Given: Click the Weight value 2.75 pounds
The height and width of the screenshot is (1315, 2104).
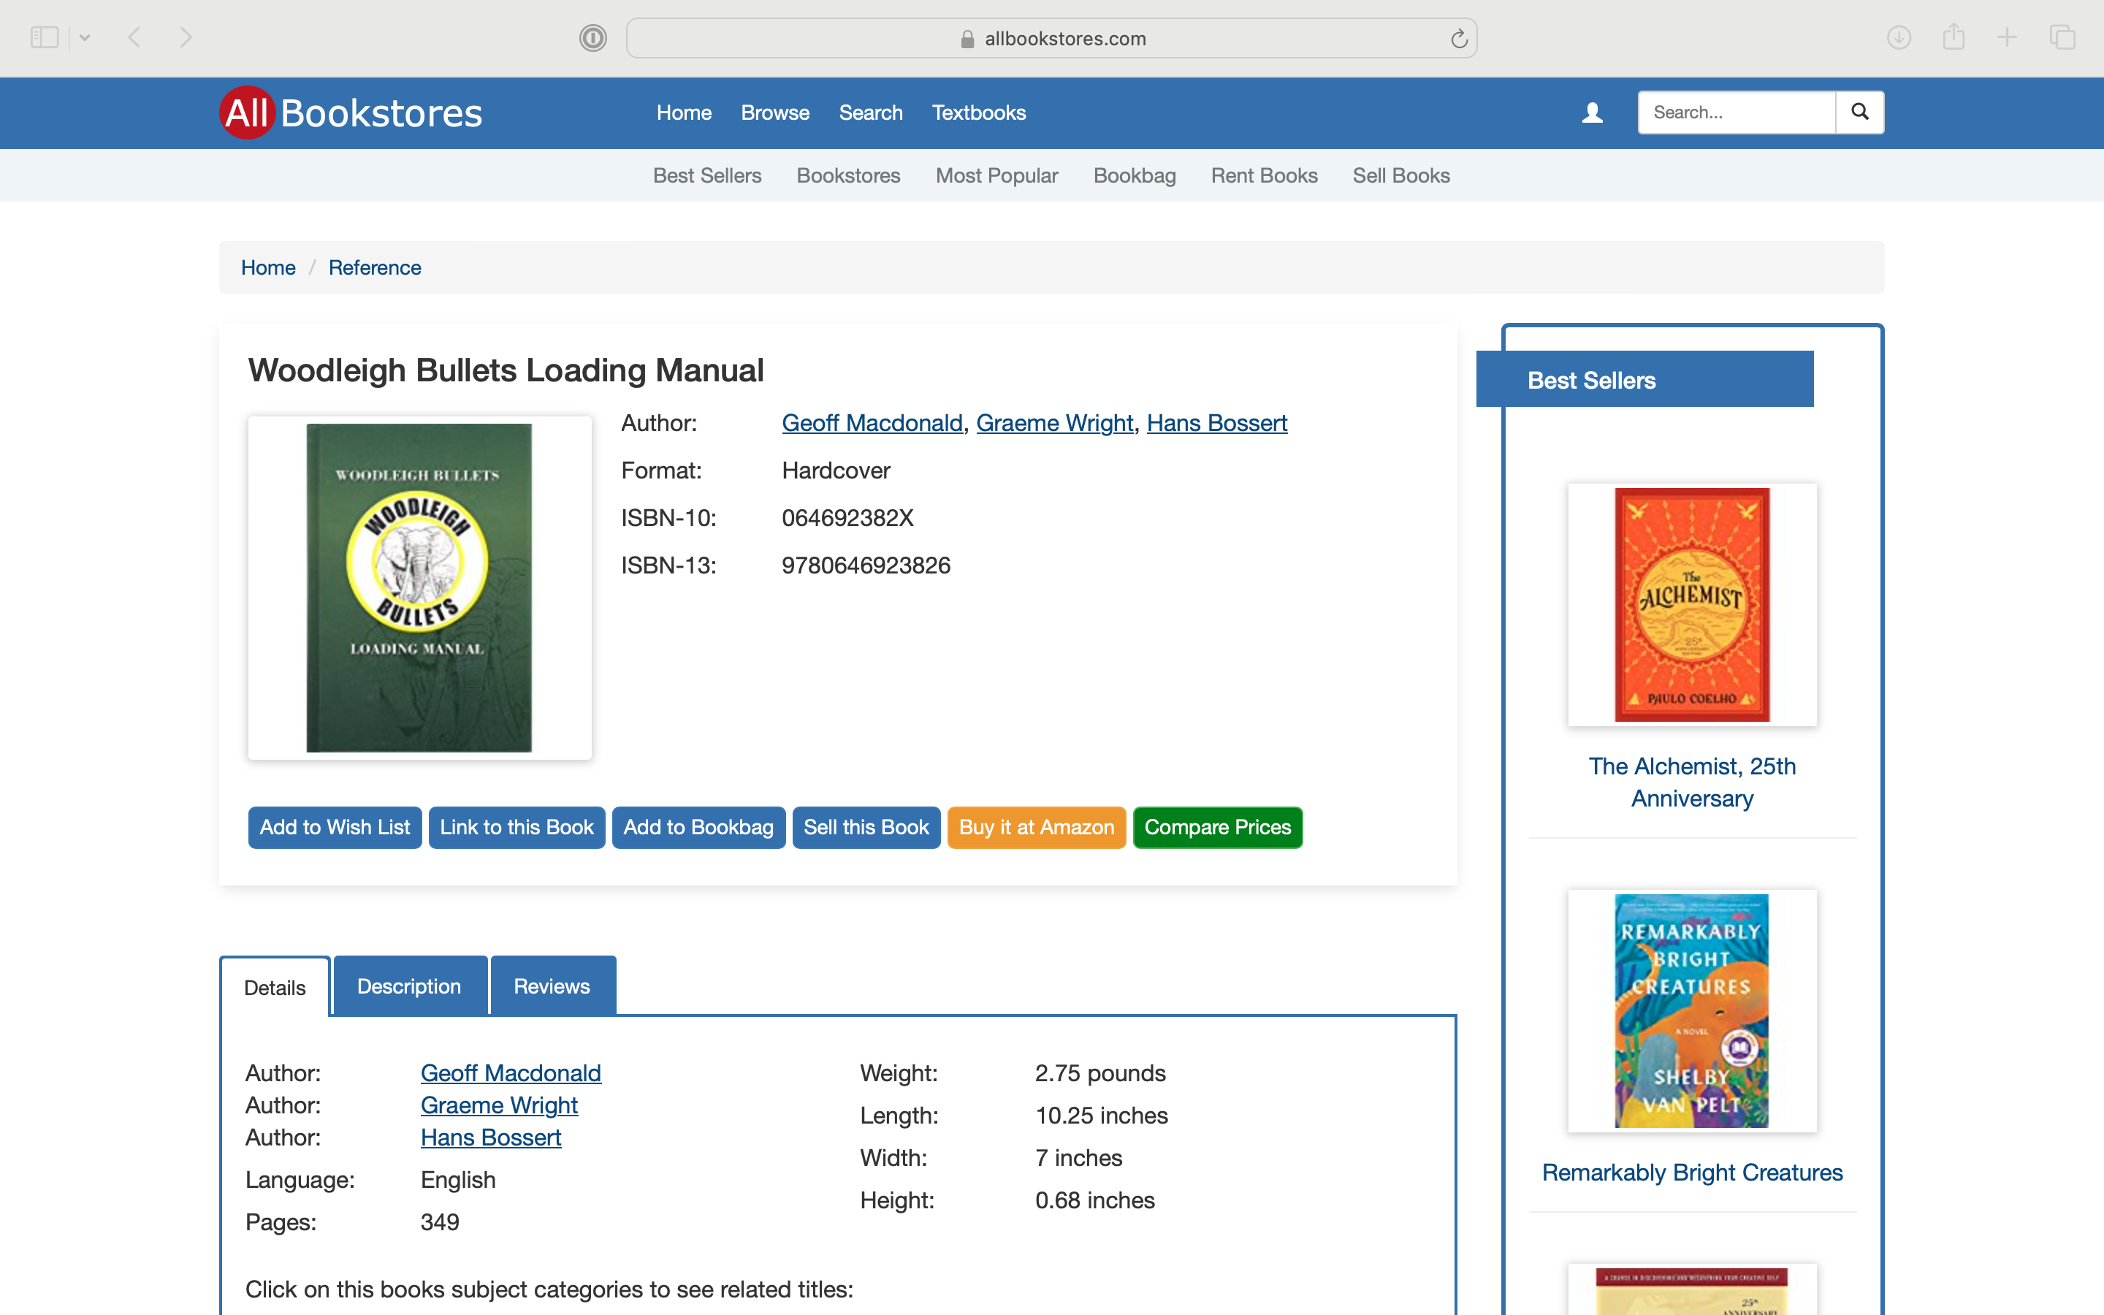Looking at the screenshot, I should pos(1099,1073).
